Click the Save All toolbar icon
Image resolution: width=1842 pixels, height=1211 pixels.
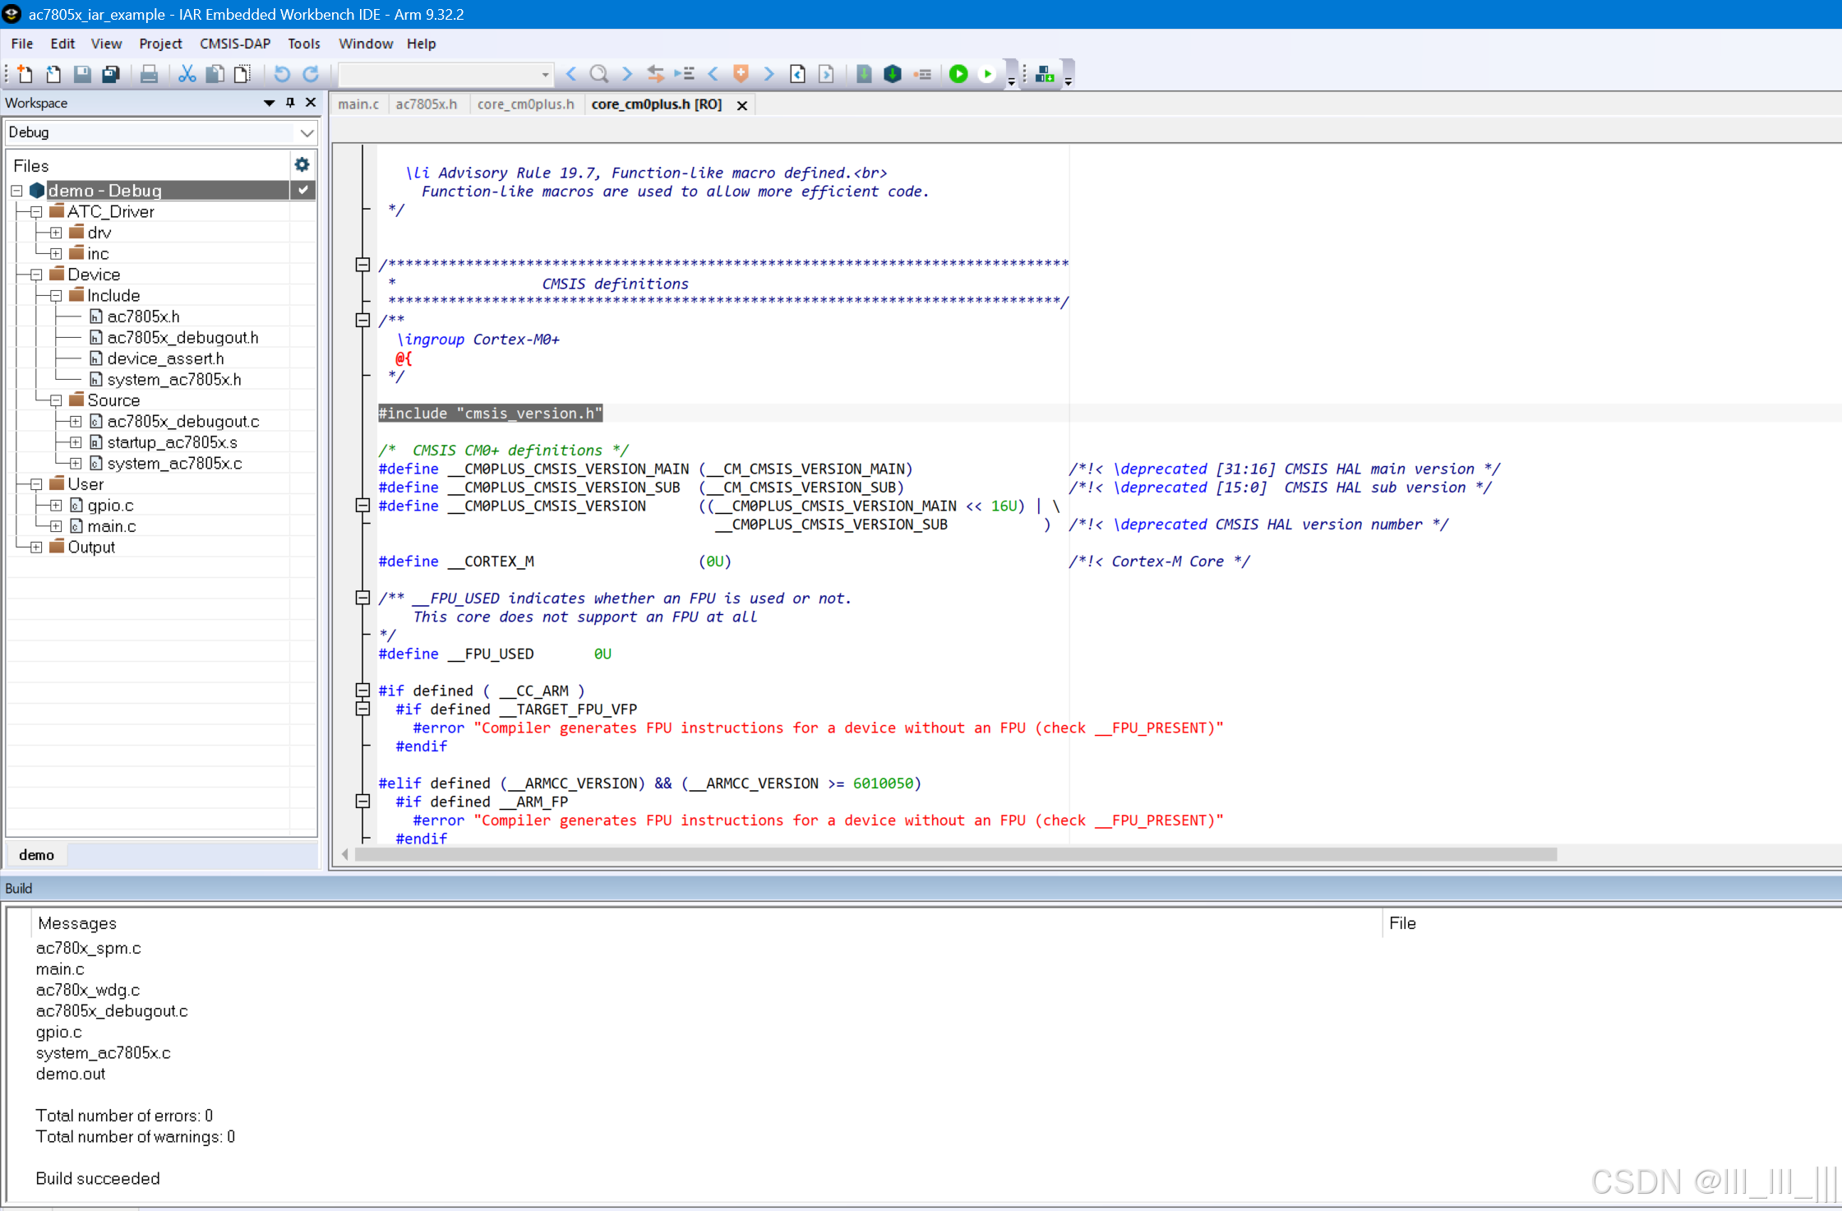(110, 74)
